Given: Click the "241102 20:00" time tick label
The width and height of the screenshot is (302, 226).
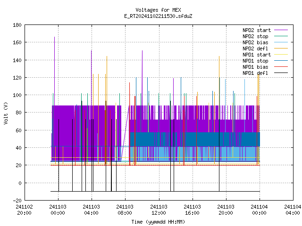Looking at the screenshot, I should (24, 210).
